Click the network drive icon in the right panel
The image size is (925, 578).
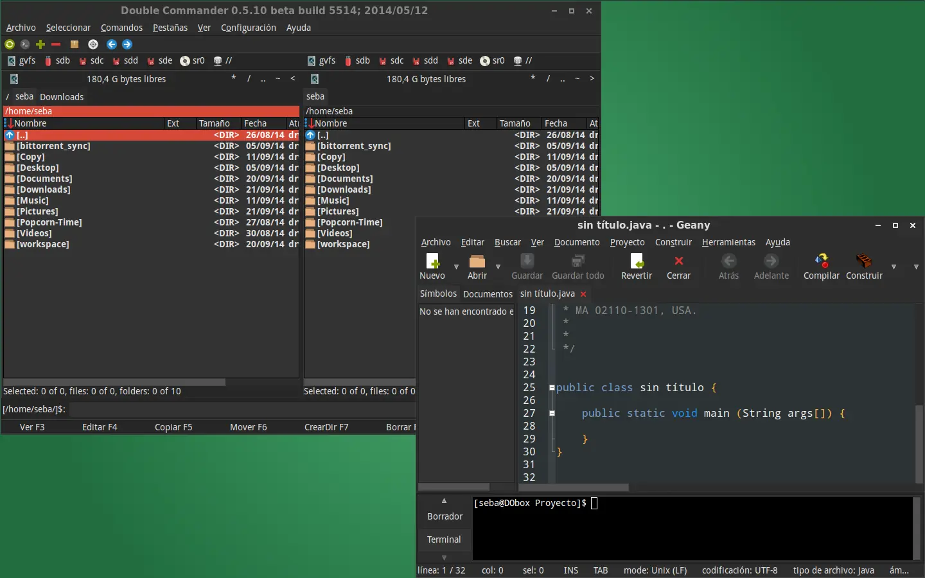[x=524, y=60]
